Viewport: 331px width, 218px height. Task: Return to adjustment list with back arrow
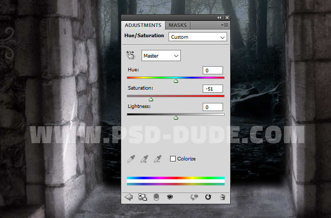click(128, 197)
